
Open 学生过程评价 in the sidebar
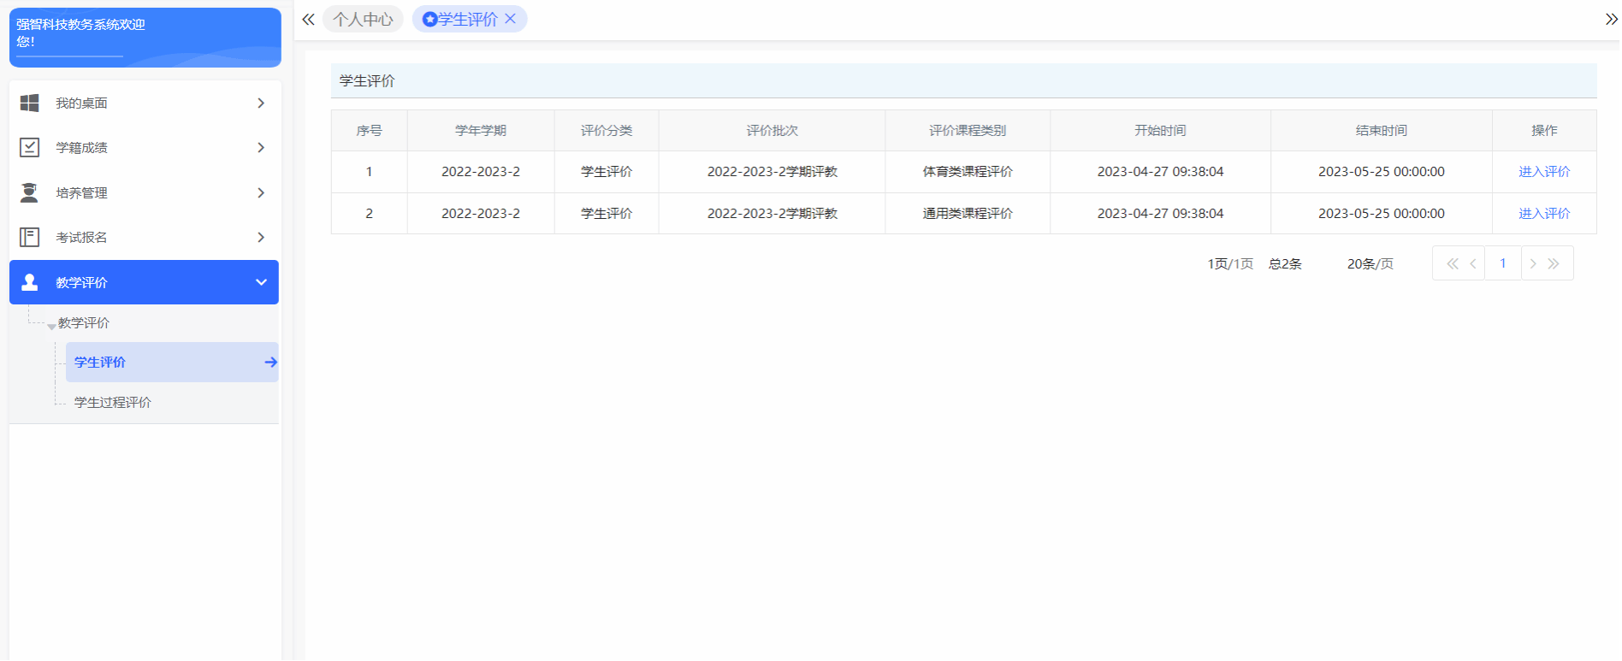(x=112, y=403)
